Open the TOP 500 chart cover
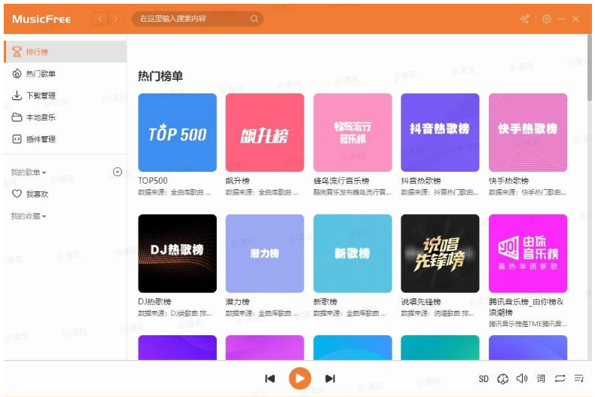Viewport: 595px width, 397px height. [x=177, y=133]
